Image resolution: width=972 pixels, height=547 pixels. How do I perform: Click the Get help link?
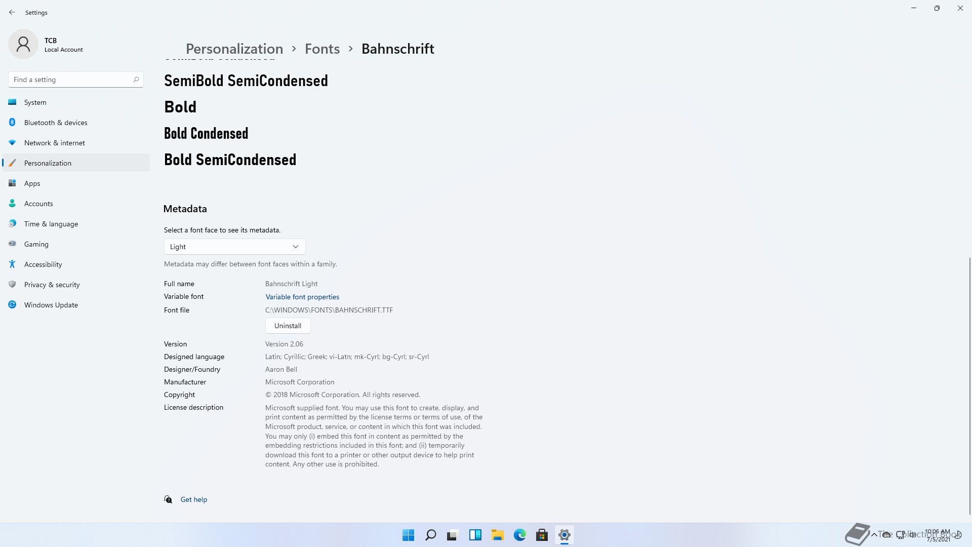pos(194,499)
